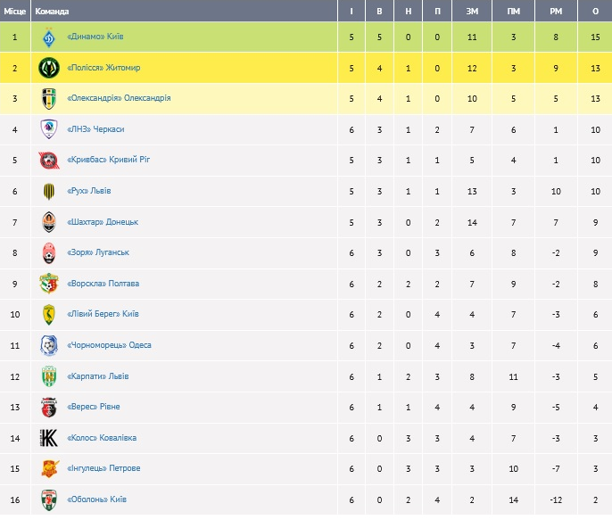
Task: Open the «Лівий Берег» Київ link
Action: [103, 315]
